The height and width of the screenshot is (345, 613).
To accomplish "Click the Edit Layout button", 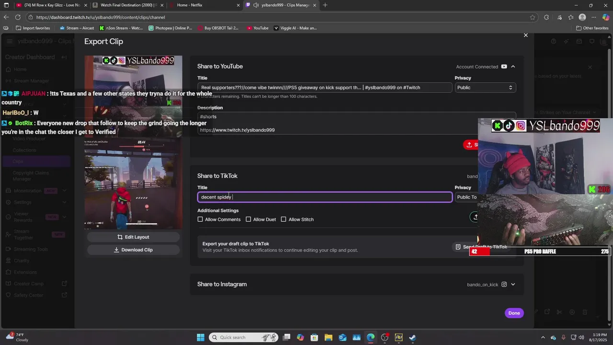I will tap(133, 237).
